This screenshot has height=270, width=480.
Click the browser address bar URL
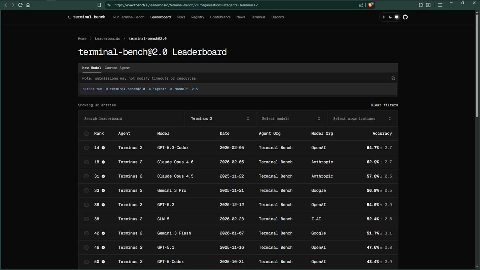[186, 5]
